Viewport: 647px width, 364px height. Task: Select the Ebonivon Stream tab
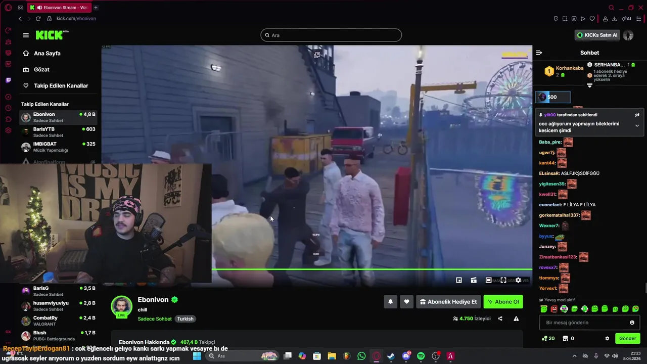click(x=59, y=8)
